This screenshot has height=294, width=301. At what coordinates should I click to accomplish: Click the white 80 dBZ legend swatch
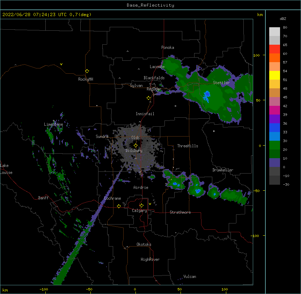click(274, 32)
